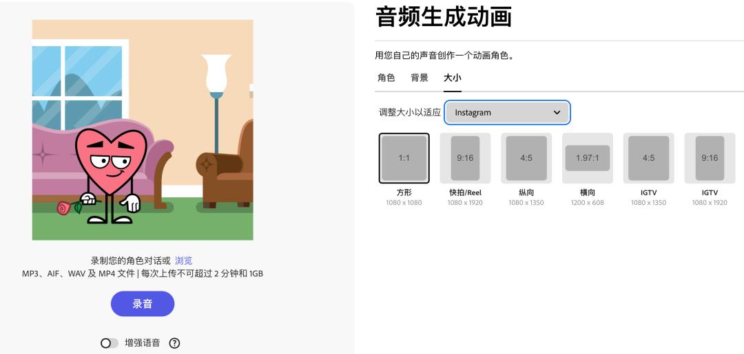Viewport: 744px width, 354px height.
Task: Switch to the 背景 tab
Action: tap(420, 78)
